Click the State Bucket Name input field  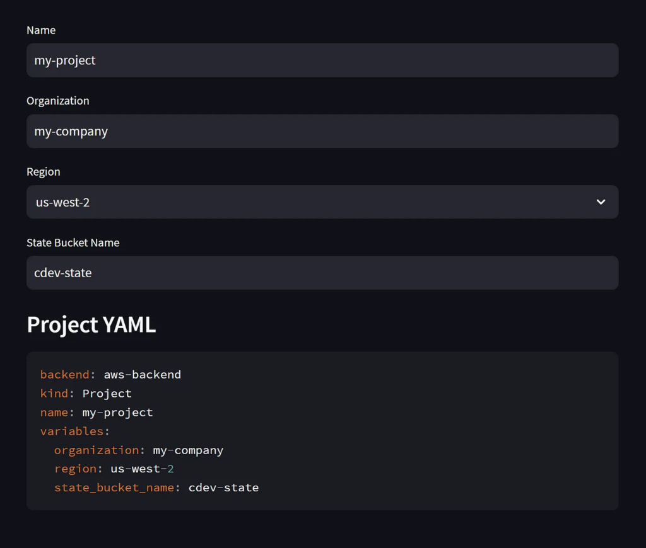coord(322,273)
